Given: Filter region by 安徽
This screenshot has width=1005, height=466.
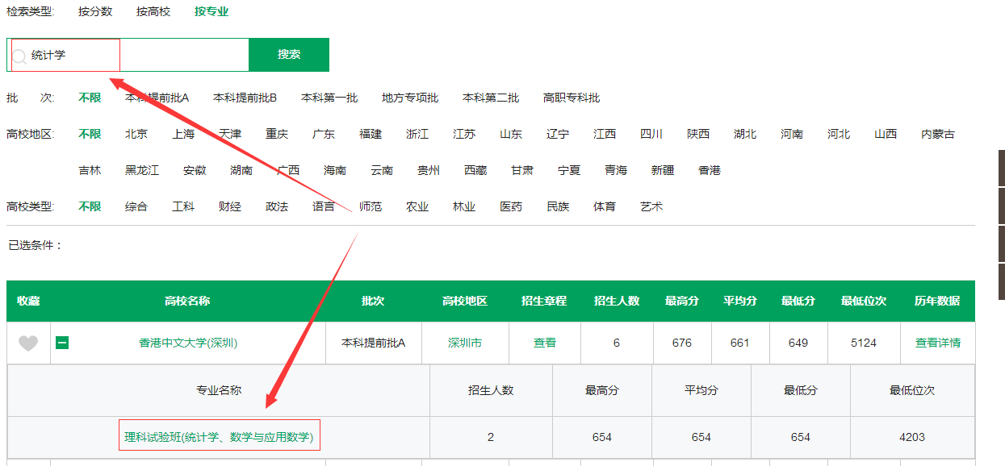Looking at the screenshot, I should point(195,170).
